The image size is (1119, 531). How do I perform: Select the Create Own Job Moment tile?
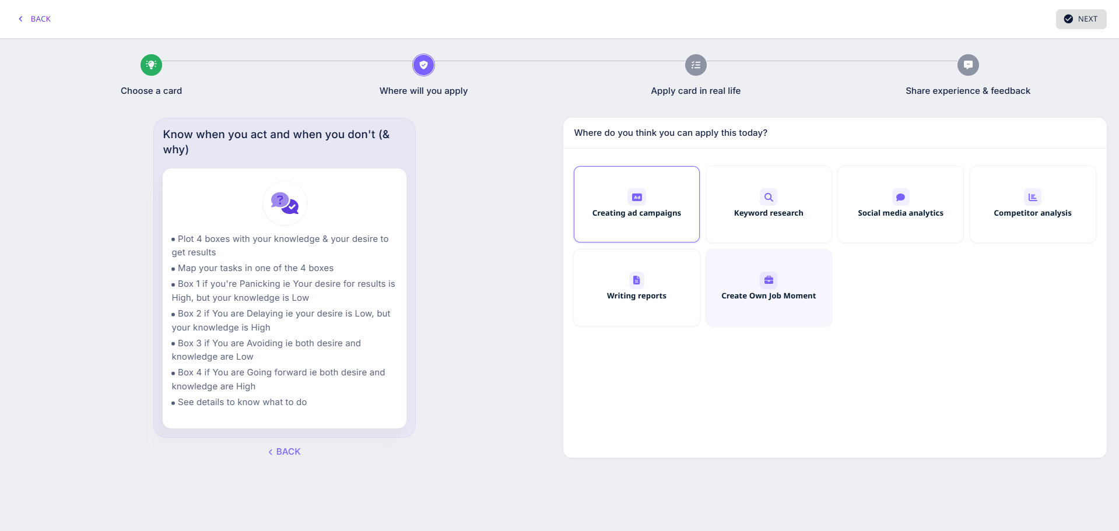[x=769, y=296]
